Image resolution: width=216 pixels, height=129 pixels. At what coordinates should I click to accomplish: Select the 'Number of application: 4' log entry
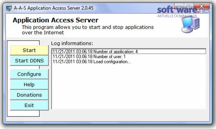129,51
